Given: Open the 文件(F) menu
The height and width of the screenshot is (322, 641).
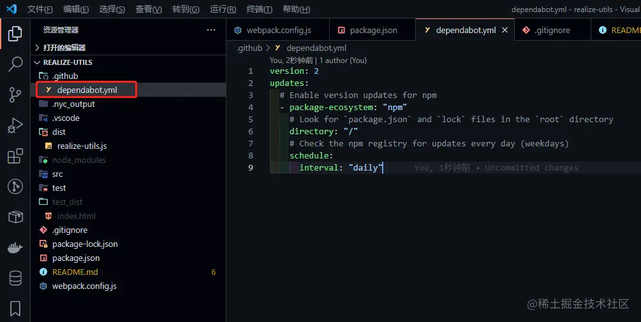Looking at the screenshot, I should click(x=40, y=9).
